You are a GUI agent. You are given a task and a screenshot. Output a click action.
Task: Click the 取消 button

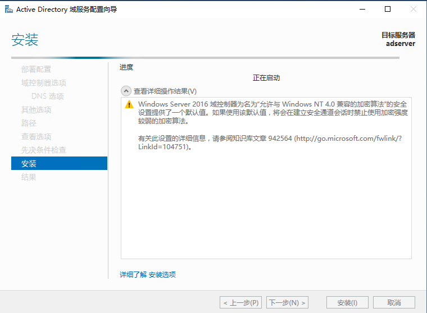(394, 303)
